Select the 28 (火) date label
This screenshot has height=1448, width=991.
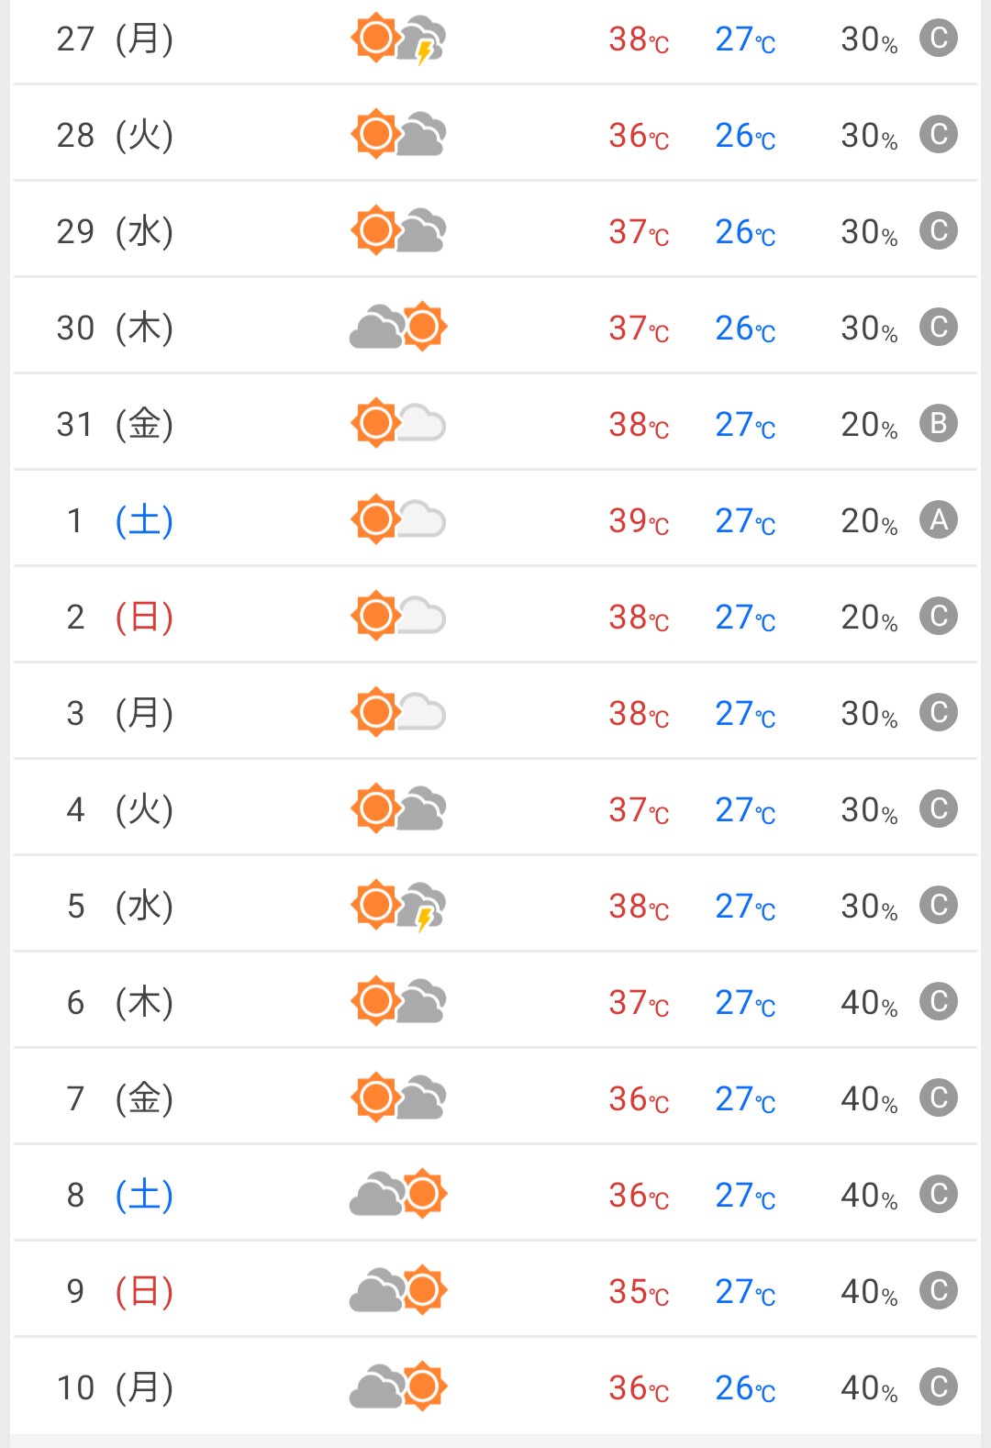(x=115, y=136)
